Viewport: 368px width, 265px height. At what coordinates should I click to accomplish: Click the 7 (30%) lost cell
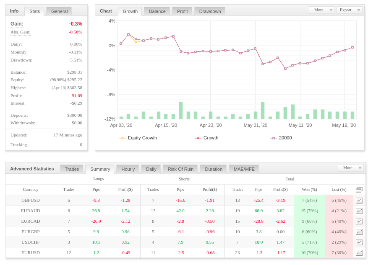[x=339, y=253]
